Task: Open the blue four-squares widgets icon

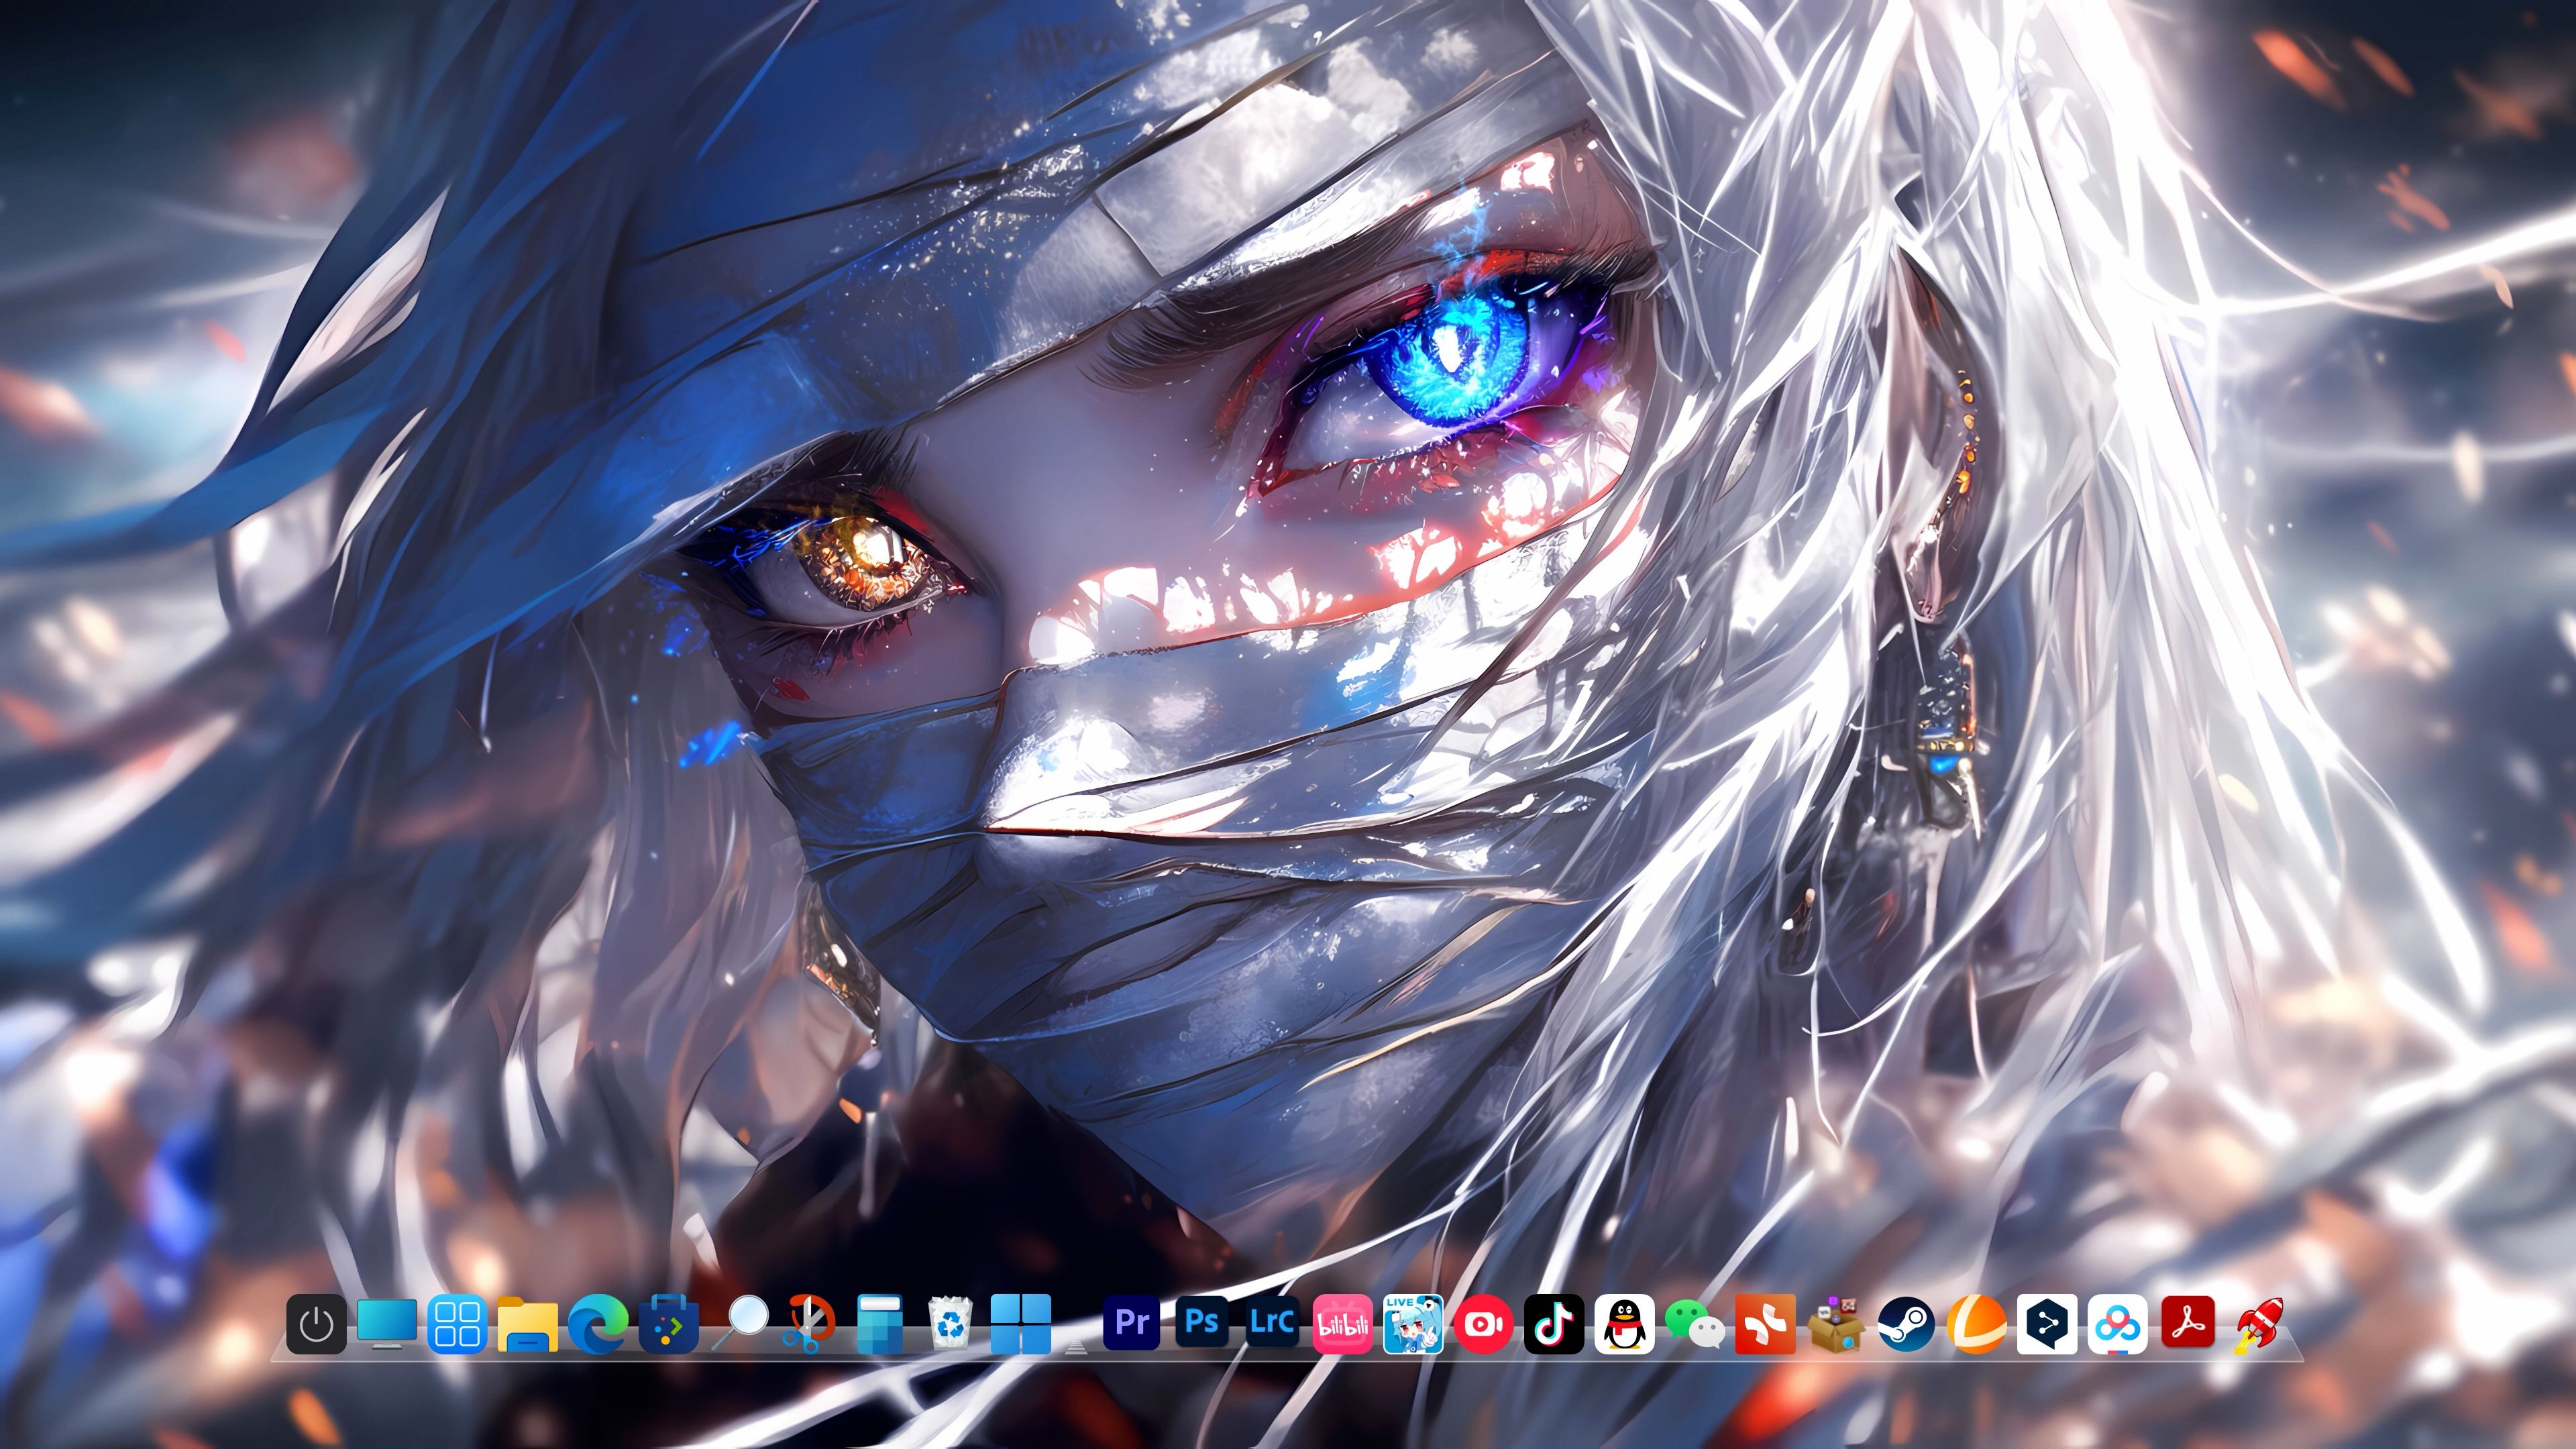Action: point(457,1324)
